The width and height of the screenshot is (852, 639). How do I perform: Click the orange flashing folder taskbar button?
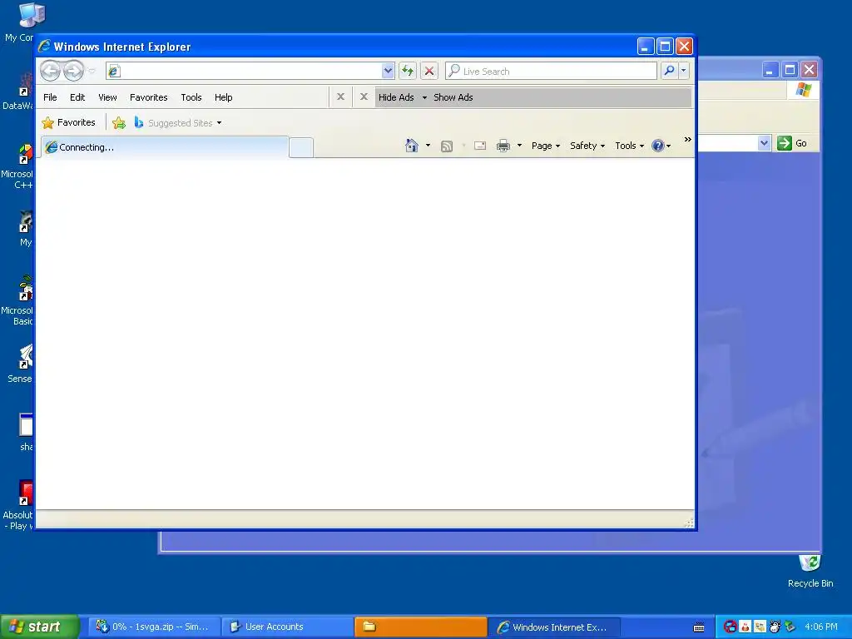click(x=420, y=627)
